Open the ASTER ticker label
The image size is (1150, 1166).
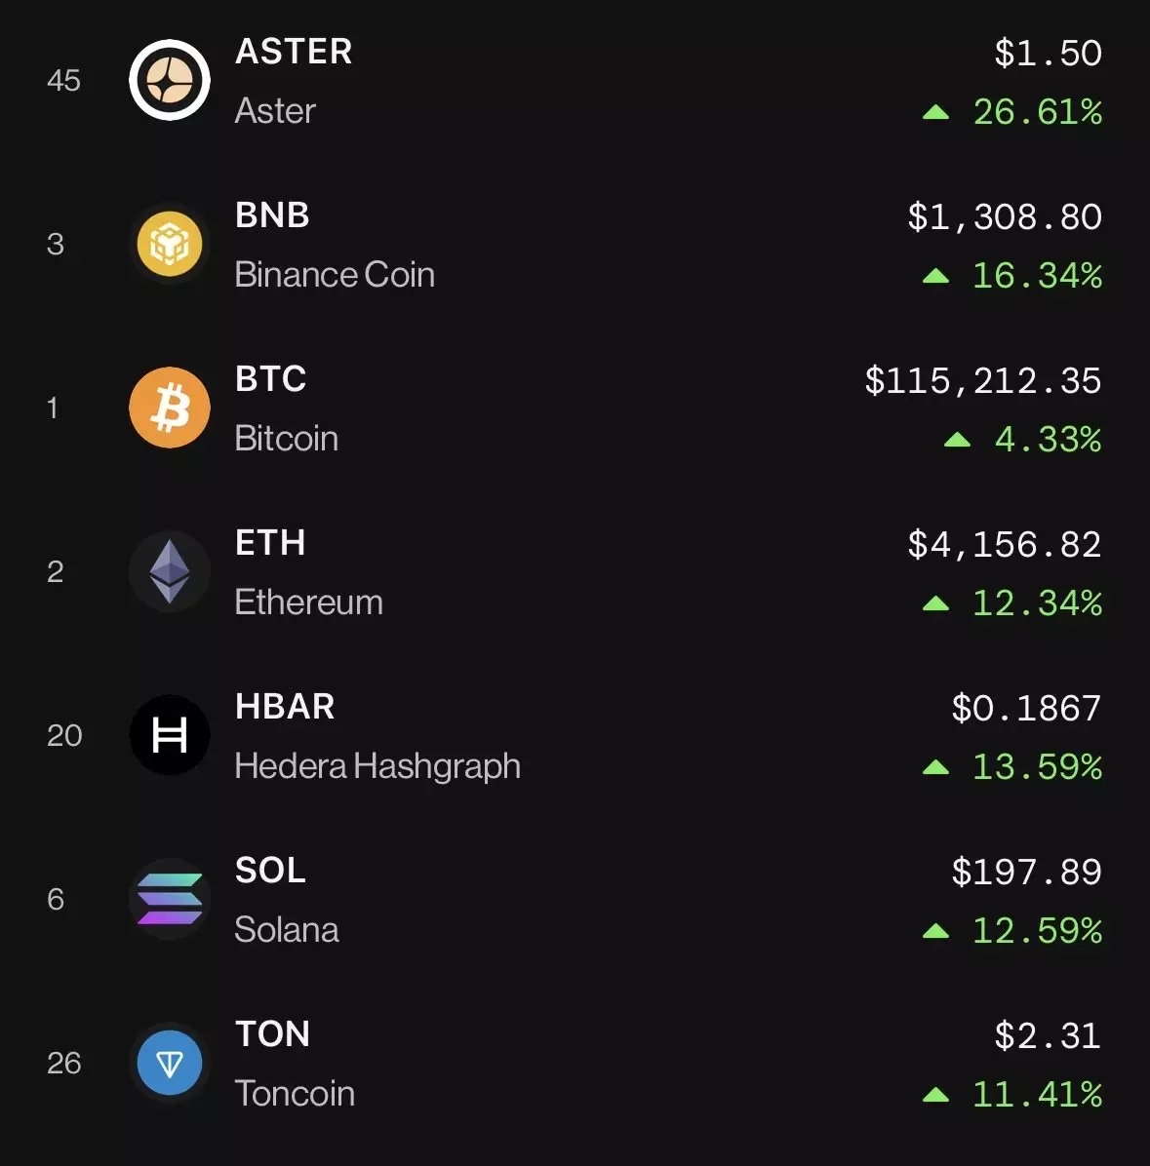pos(294,52)
